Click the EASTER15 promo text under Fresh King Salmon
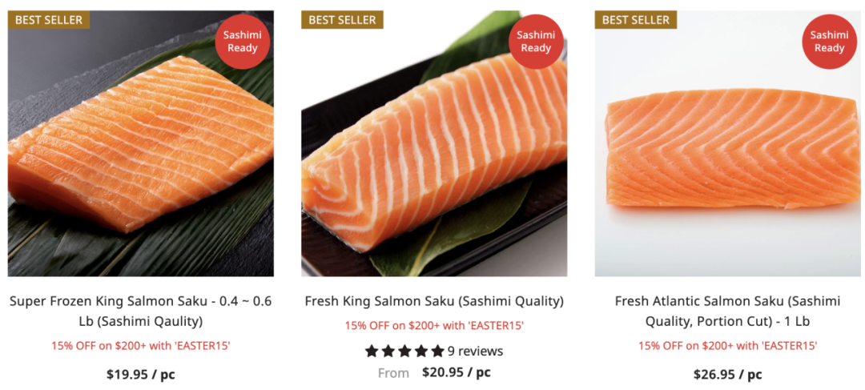The width and height of the screenshot is (865, 390). pos(434,325)
